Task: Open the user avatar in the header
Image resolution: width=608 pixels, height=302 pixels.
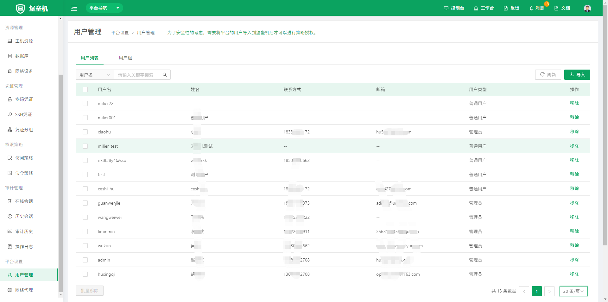Action: click(587, 8)
